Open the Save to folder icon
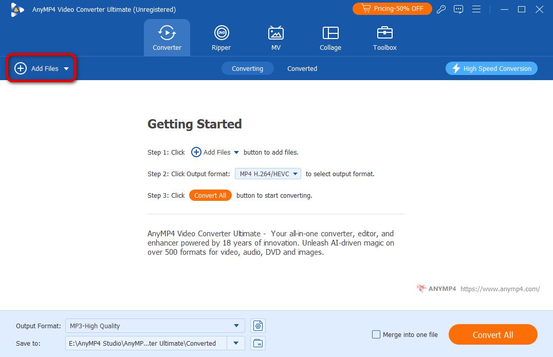The width and height of the screenshot is (553, 357). click(258, 343)
